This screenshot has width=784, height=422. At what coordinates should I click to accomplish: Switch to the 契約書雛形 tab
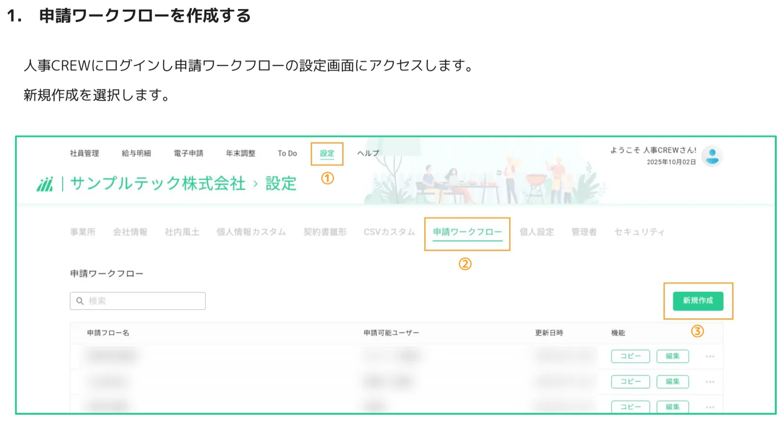coord(325,232)
